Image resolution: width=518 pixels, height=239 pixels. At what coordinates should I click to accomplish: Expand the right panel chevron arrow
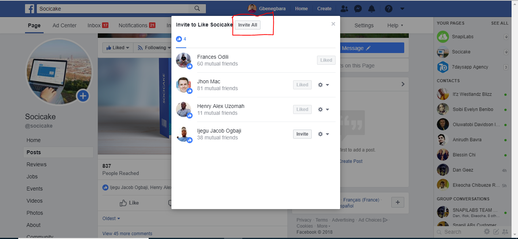point(403,84)
